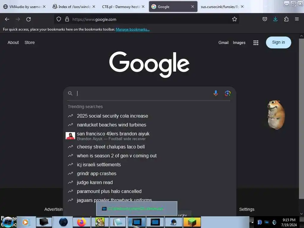
Task: Show hidden system tray icons
Action: click(252, 222)
